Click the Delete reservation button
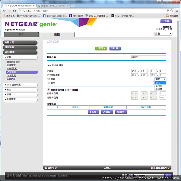Image resolution: width=181 pixels, height=181 pixels. [x=121, y=112]
